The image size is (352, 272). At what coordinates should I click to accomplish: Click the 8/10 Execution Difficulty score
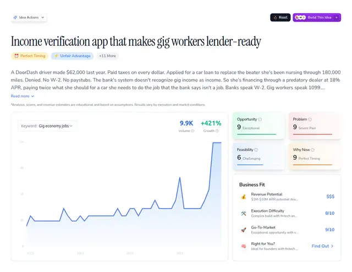click(x=329, y=213)
